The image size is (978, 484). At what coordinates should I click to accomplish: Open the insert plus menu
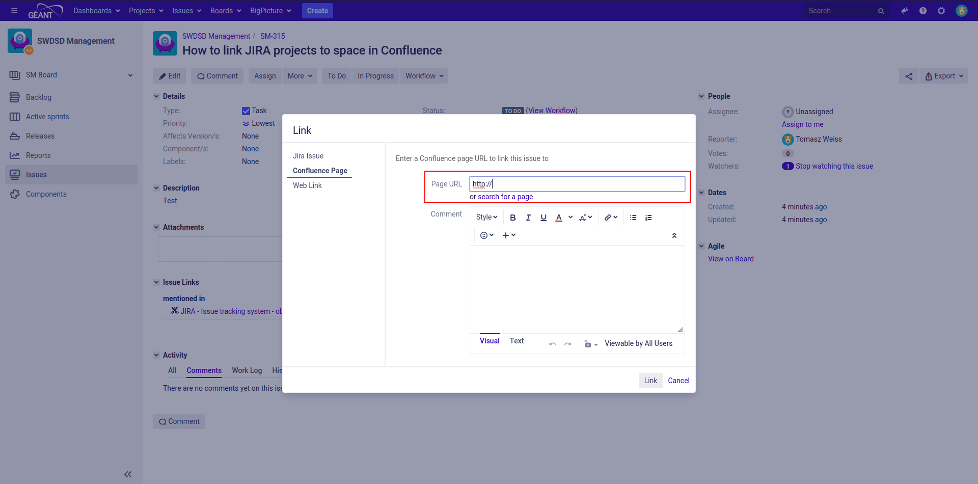click(509, 235)
